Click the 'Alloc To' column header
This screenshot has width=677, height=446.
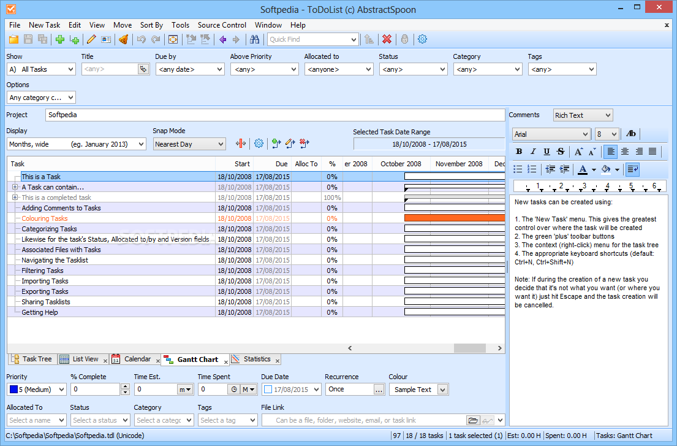pyautogui.click(x=306, y=164)
